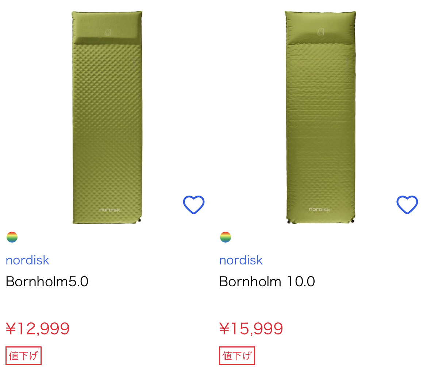Click the bear emblem on Bornholm5.0 pillow
Viewport: 427px width, 377px height.
tap(108, 32)
